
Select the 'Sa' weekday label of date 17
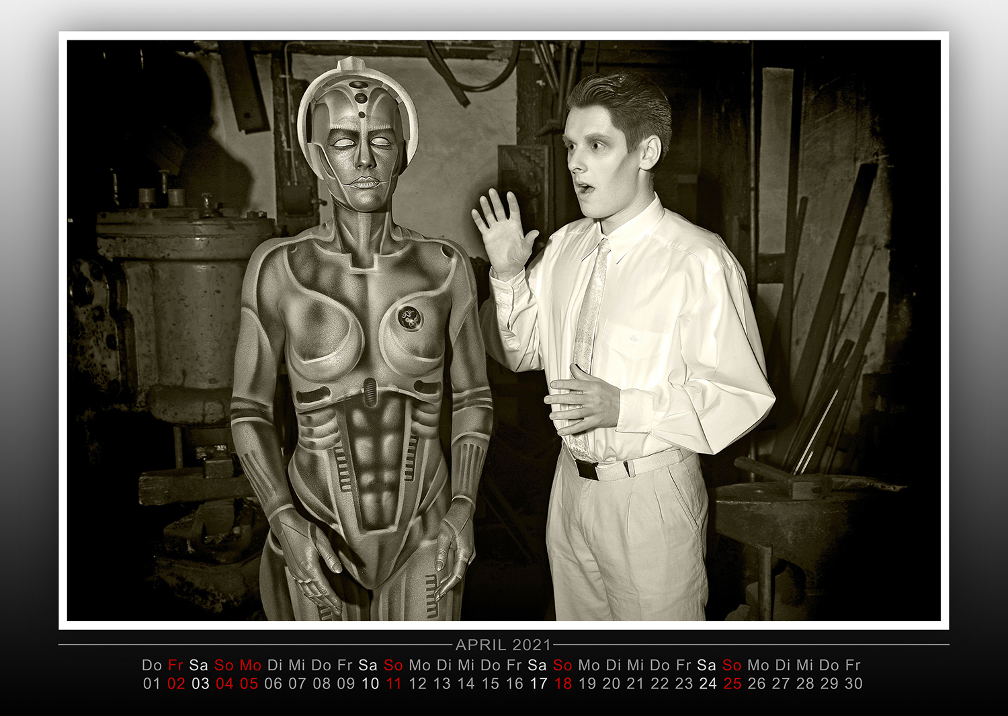click(x=537, y=665)
